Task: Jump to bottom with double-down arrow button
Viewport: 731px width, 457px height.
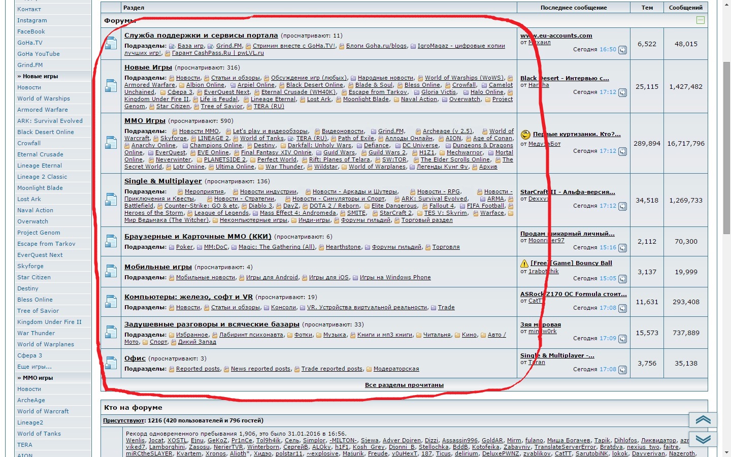Action: 703,439
